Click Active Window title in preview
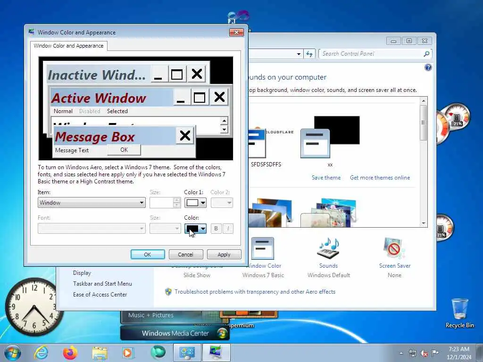483x362 pixels. [x=99, y=98]
